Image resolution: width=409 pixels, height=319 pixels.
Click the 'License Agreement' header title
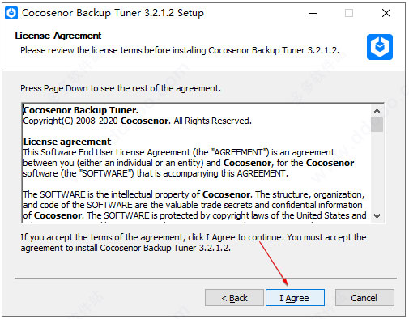(x=58, y=36)
